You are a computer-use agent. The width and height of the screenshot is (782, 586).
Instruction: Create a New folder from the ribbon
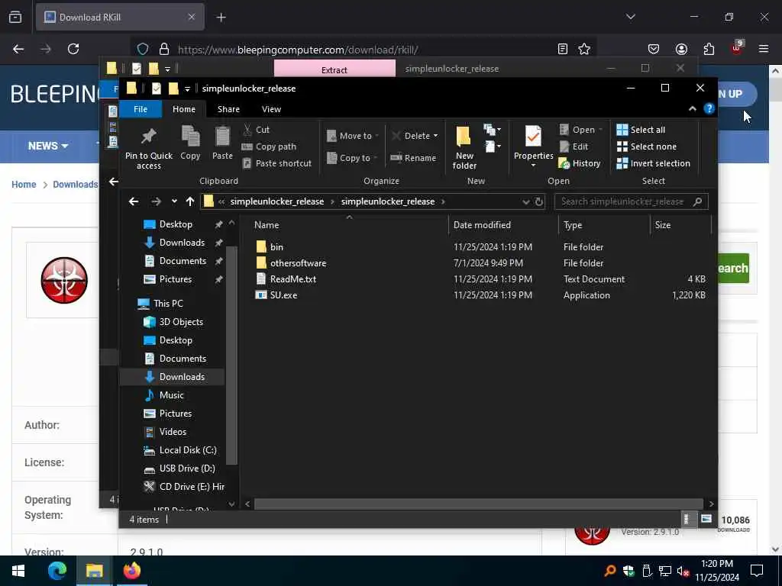click(464, 147)
